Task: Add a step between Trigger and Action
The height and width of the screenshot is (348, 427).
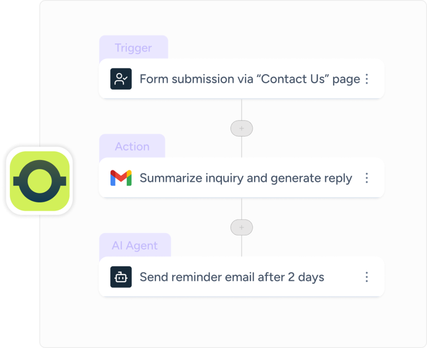Action: point(241,128)
